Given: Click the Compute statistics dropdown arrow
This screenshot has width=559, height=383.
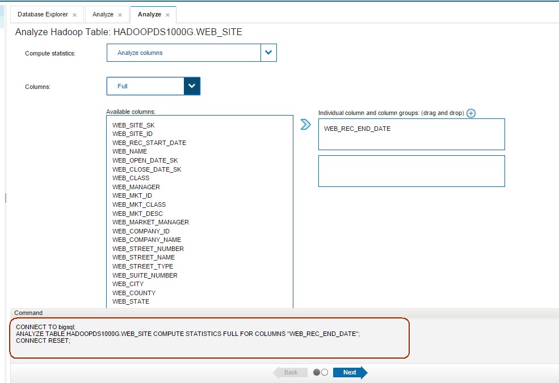Looking at the screenshot, I should [268, 52].
